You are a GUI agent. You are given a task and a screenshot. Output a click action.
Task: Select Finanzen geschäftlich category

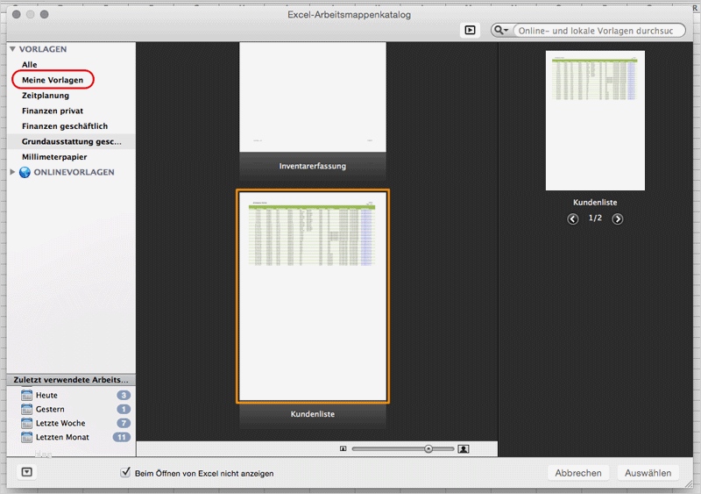64,125
